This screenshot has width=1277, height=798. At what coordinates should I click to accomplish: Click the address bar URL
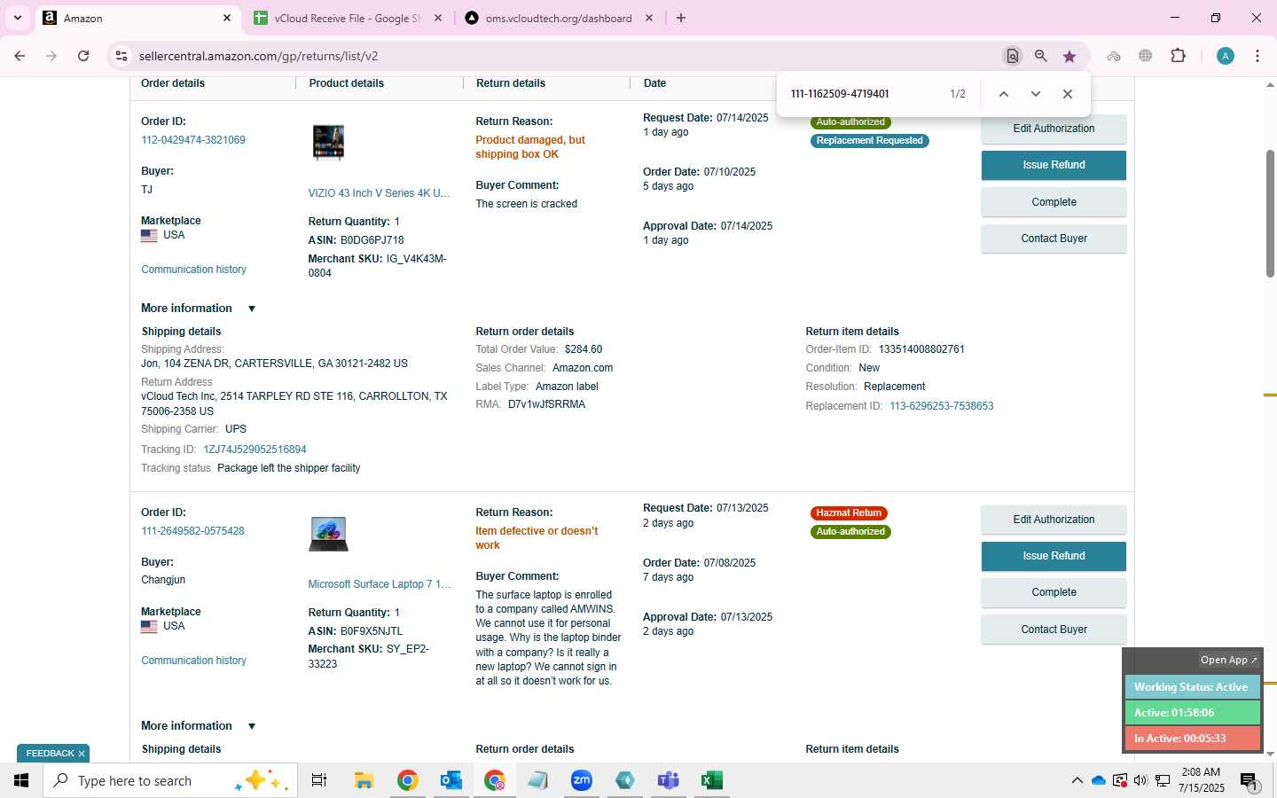258,56
